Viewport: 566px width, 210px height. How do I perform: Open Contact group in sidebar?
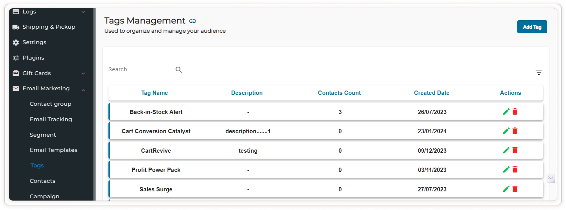tap(50, 104)
